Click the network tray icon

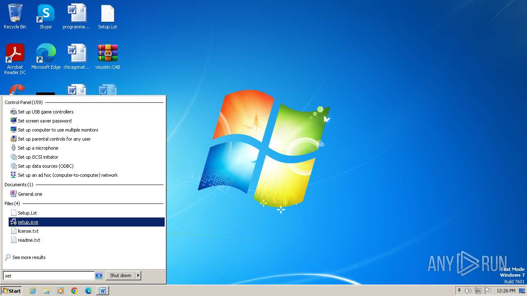tap(478, 291)
